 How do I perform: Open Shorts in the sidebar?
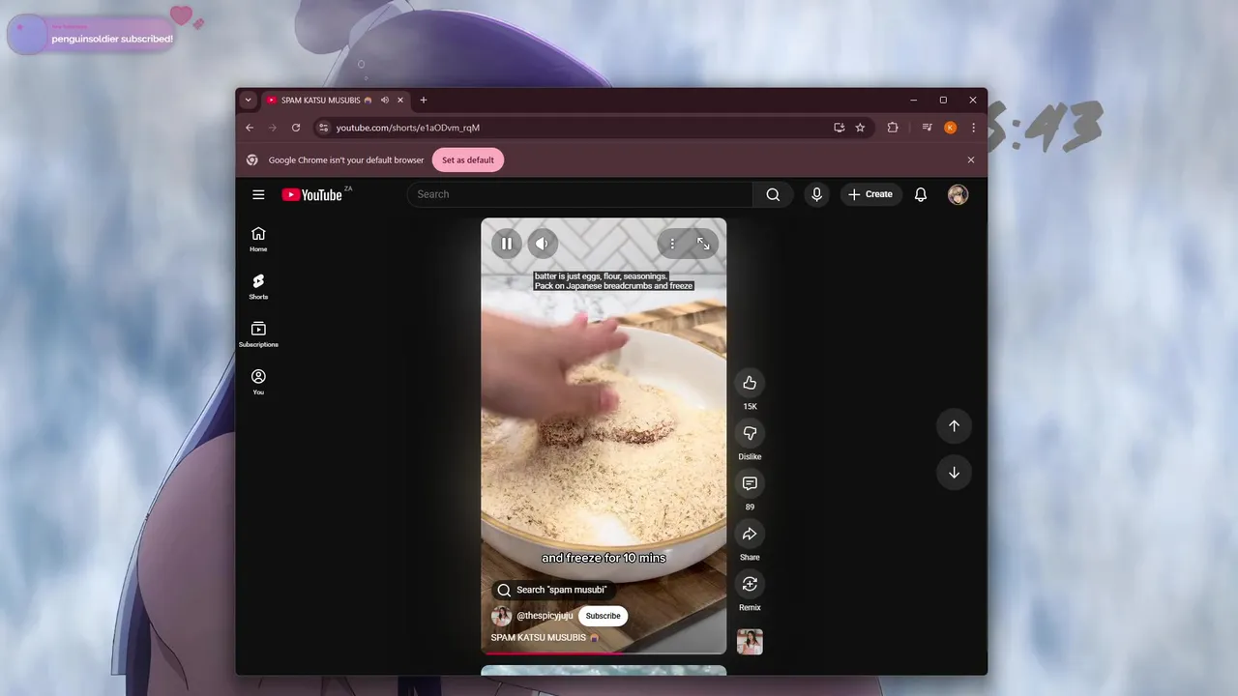pos(258,286)
